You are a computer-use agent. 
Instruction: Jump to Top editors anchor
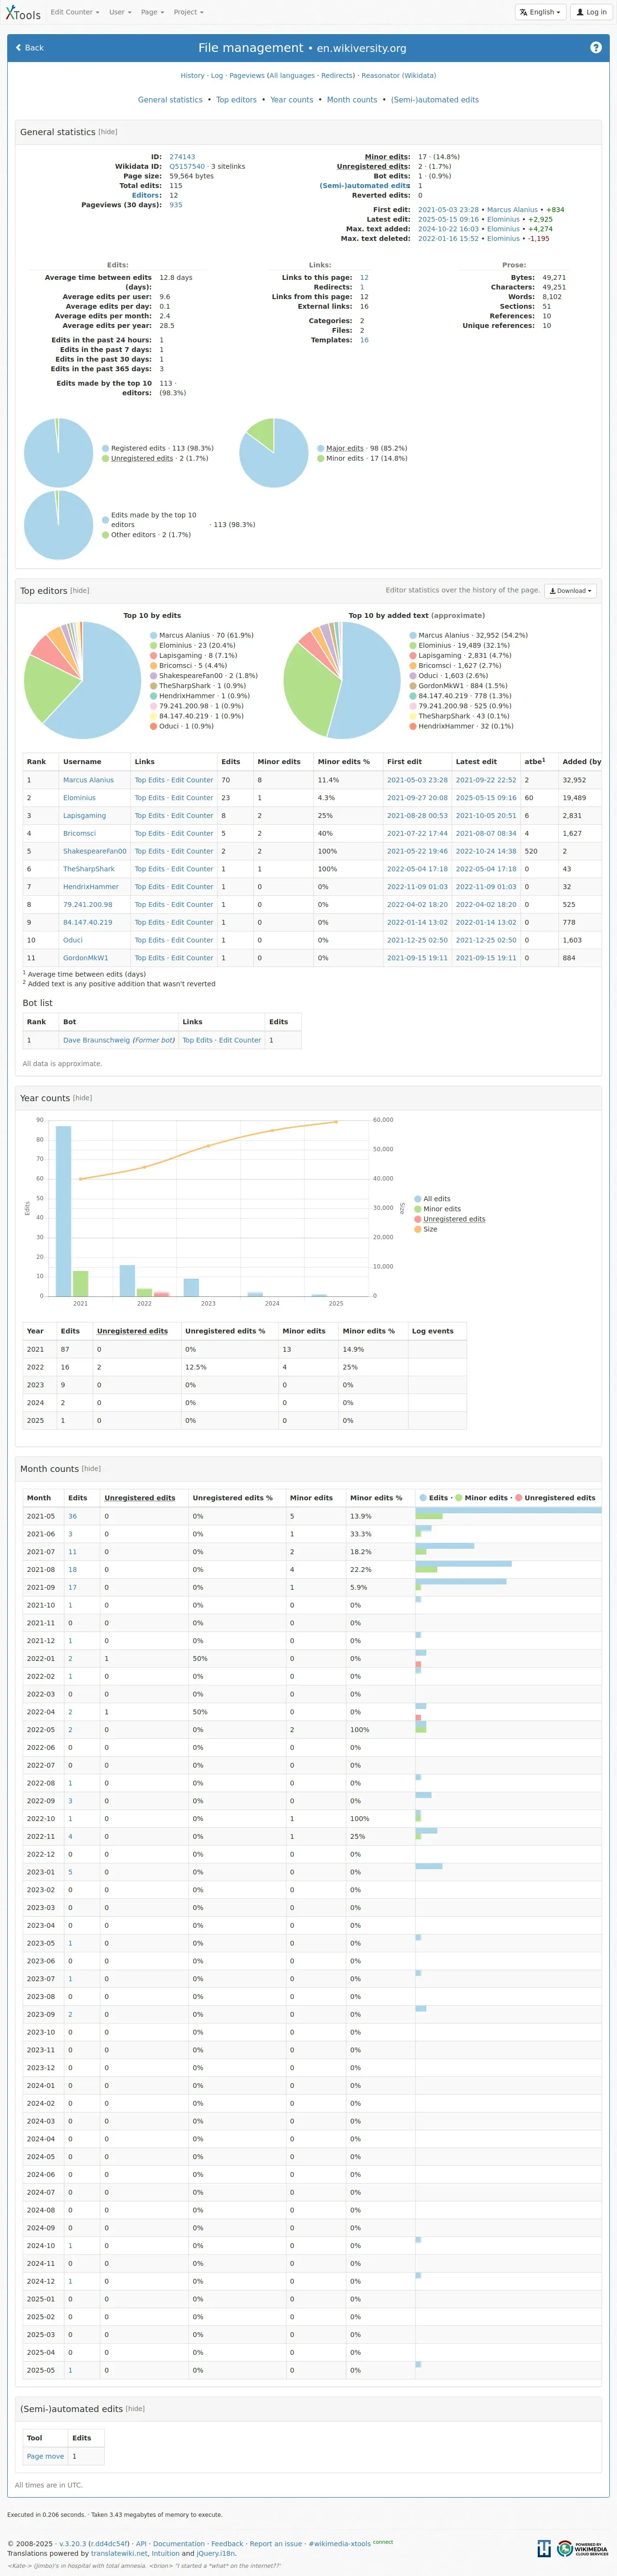236,100
